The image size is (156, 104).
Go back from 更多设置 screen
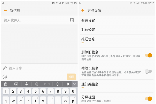click(83, 11)
